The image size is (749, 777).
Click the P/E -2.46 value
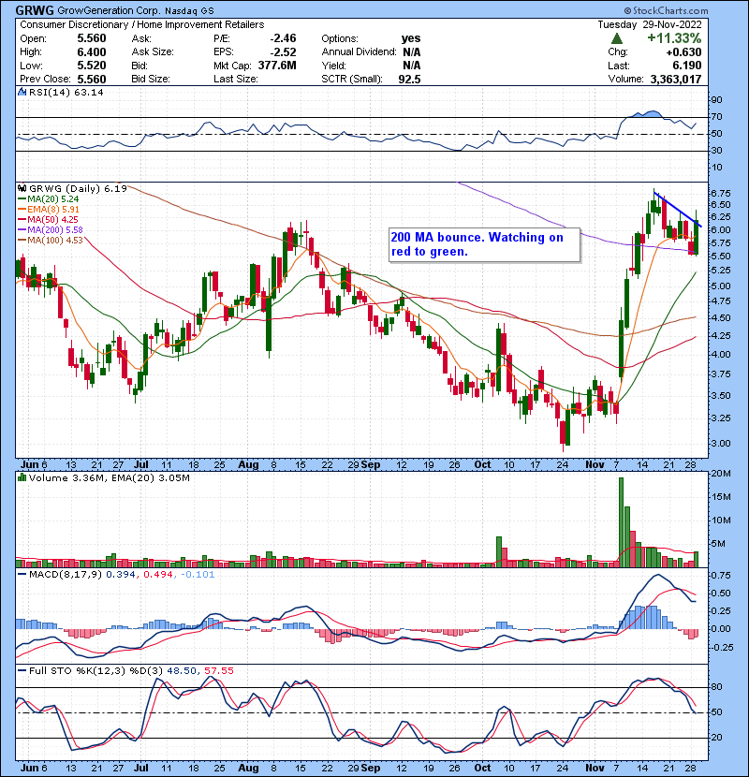pyautogui.click(x=283, y=38)
